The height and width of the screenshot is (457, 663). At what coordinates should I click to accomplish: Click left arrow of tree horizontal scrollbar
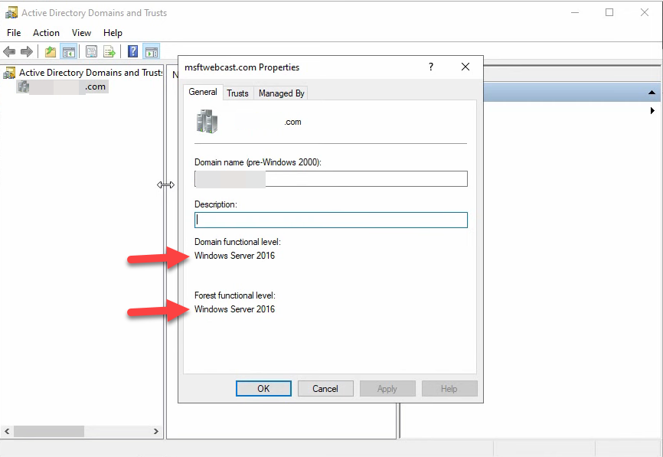tap(7, 431)
